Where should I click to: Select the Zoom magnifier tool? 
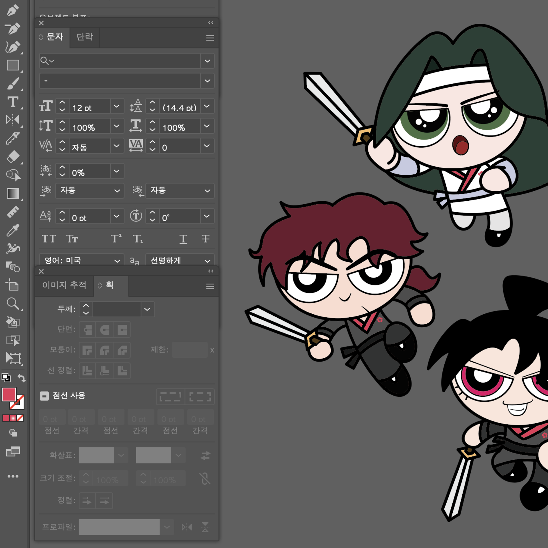[x=13, y=304]
